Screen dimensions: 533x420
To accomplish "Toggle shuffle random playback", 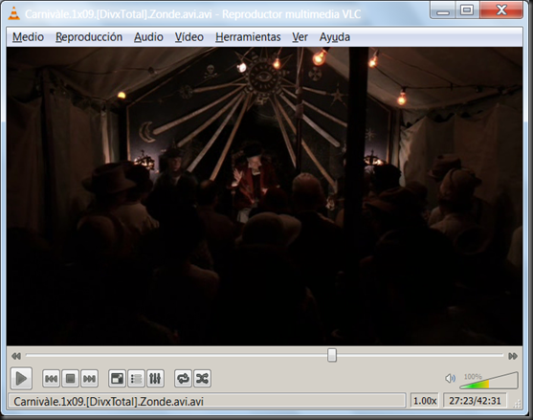I will tap(202, 378).
